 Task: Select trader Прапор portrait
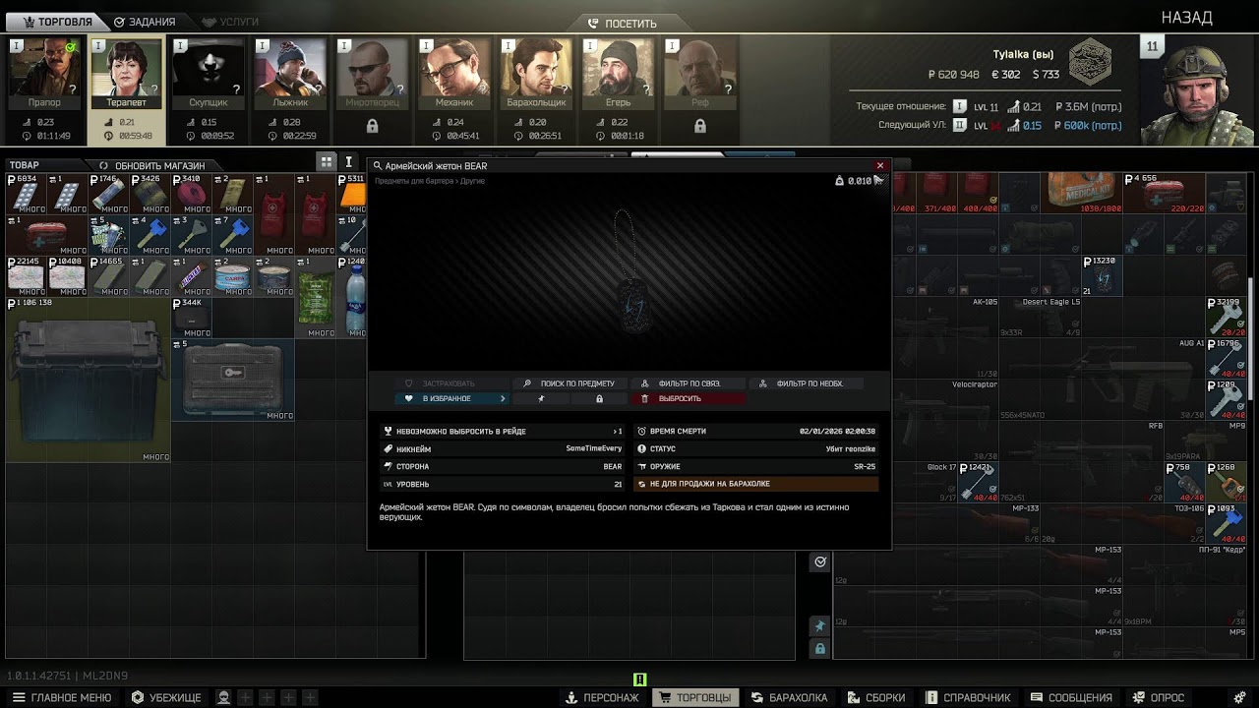[44, 74]
